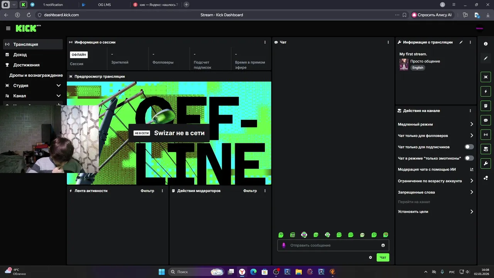Screen dimensions: 494x278
Task: Open Channel actions panel three-dot menu
Action: coord(470,110)
